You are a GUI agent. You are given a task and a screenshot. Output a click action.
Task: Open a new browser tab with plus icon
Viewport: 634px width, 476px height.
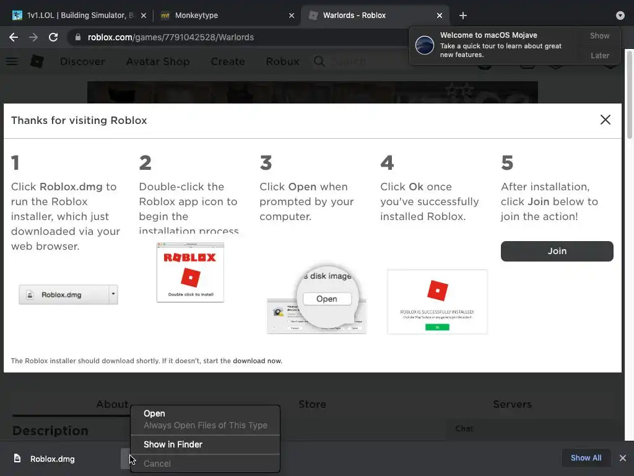pyautogui.click(x=463, y=15)
